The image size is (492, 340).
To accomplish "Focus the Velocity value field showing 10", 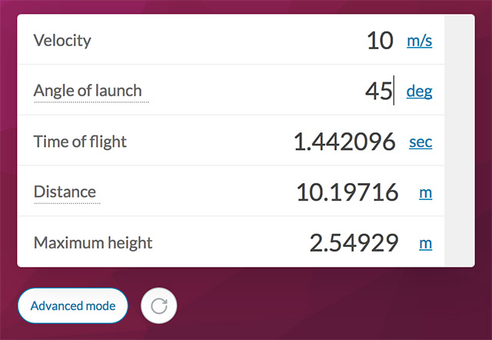I will (380, 41).
